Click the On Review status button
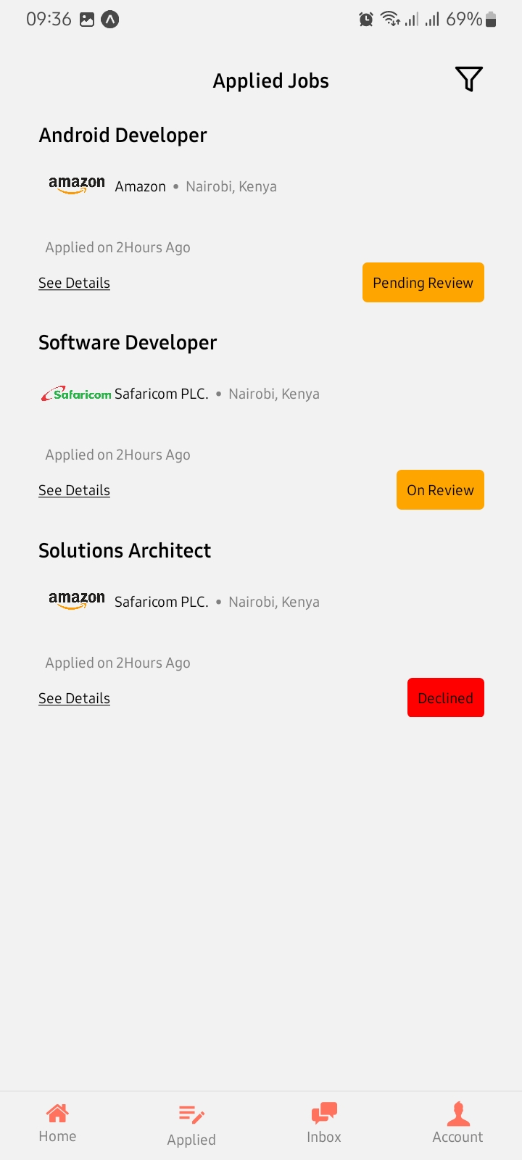The image size is (522, 1160). pyautogui.click(x=440, y=489)
